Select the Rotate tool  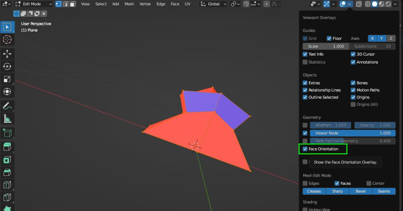click(7, 67)
